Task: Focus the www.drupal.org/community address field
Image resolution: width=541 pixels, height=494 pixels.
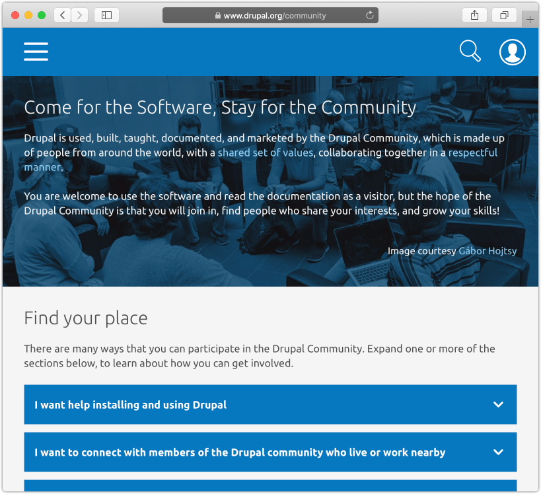Action: point(270,16)
